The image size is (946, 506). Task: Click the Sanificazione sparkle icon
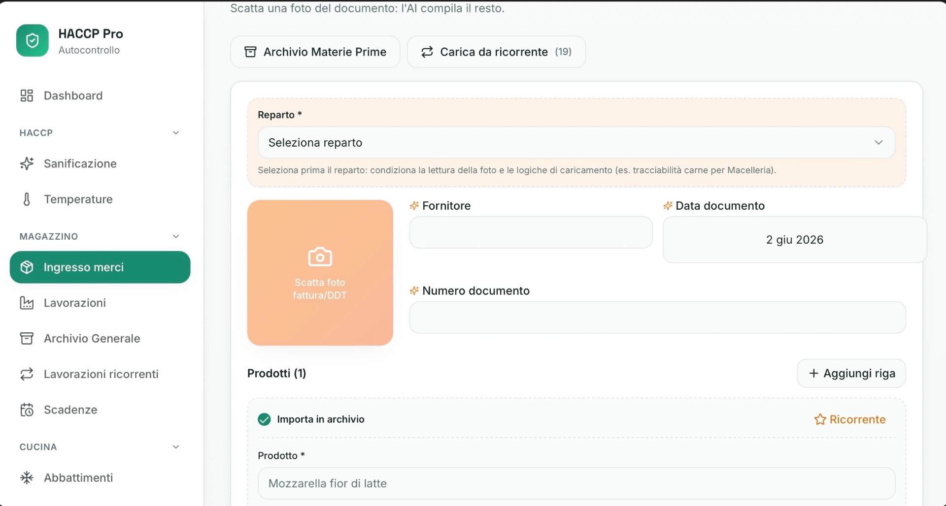coord(27,163)
